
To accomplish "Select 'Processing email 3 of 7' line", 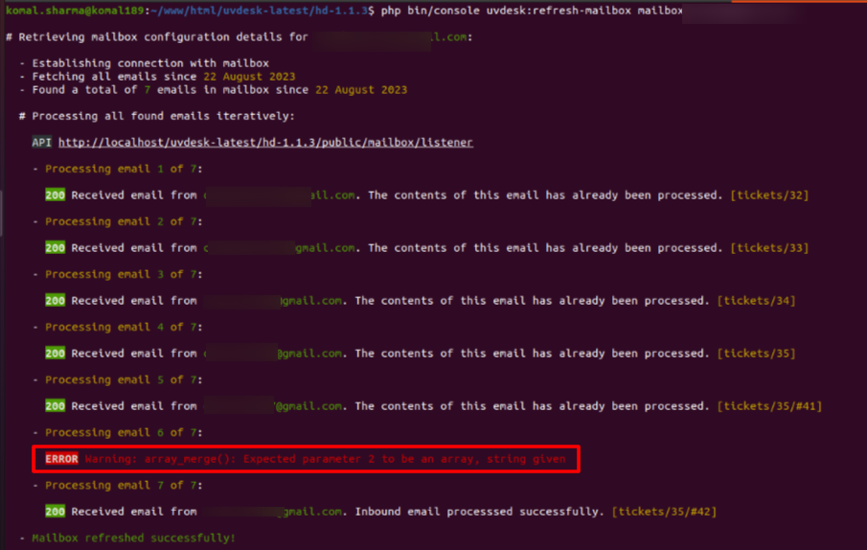I will pos(118,274).
